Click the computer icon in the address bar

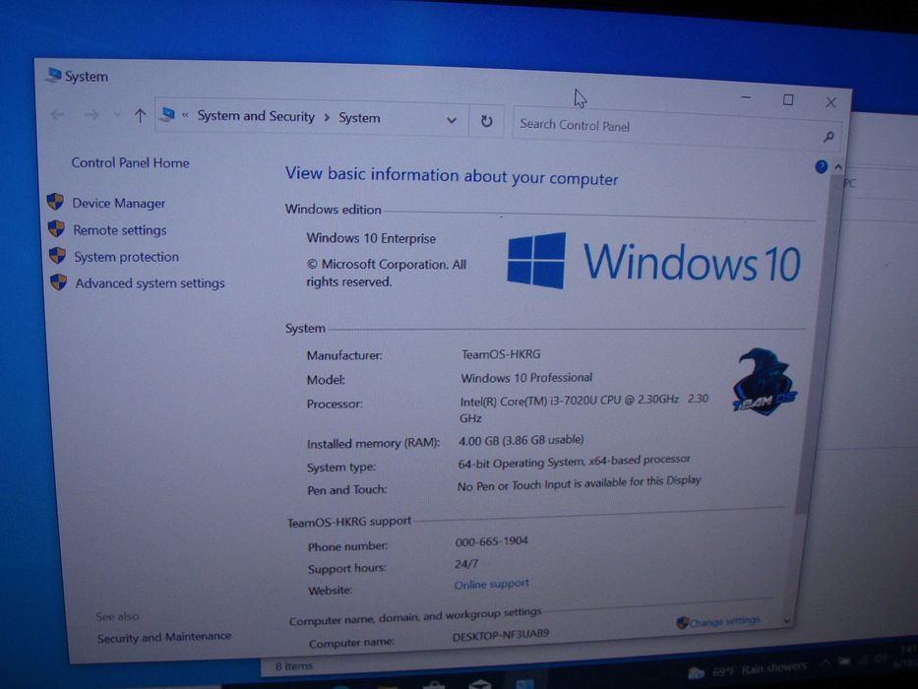click(168, 114)
